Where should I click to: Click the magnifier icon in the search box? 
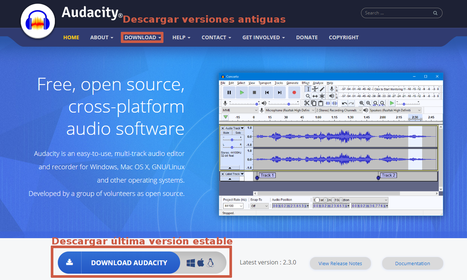coord(435,13)
